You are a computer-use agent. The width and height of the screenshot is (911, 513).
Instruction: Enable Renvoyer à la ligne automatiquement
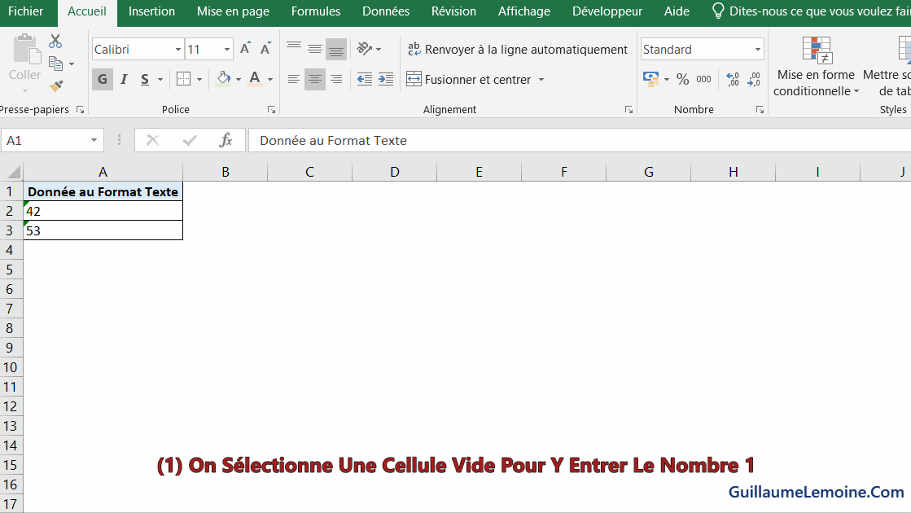coord(519,49)
